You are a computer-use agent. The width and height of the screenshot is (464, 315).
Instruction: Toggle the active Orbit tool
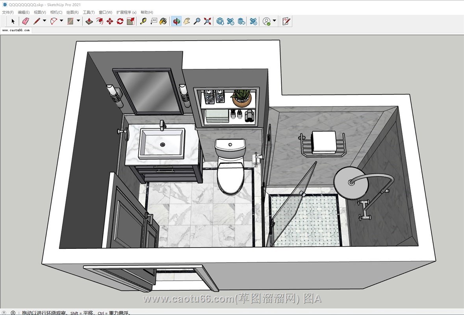coord(176,21)
